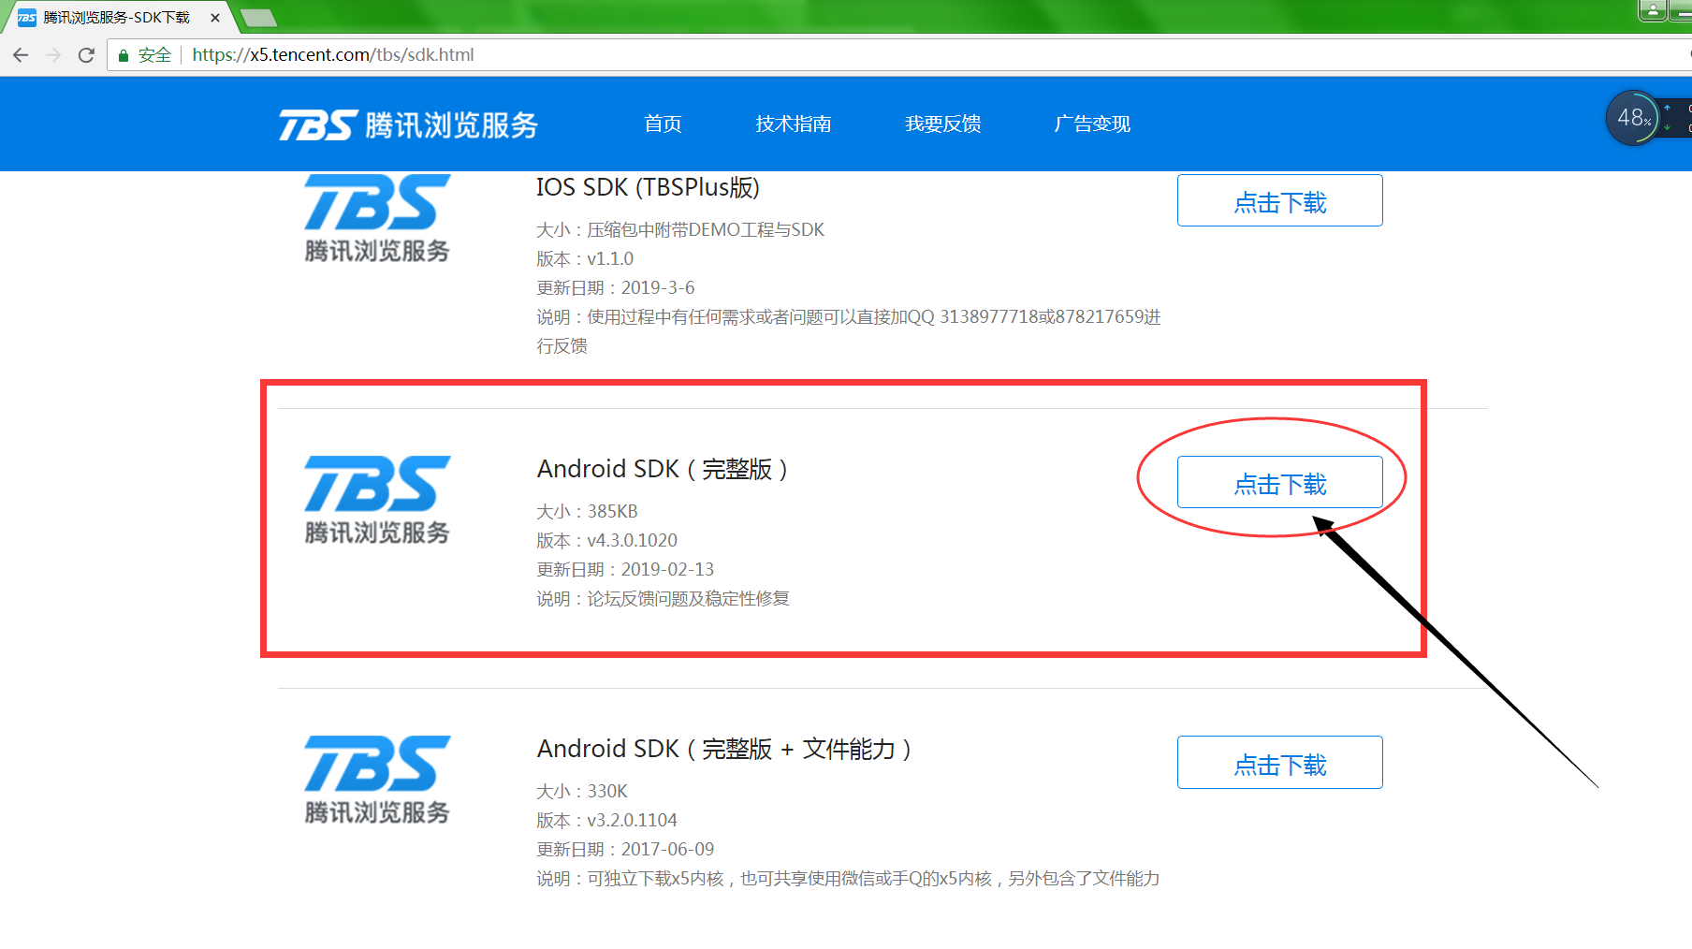Open the 技术指南 navigation item
The image size is (1692, 949).
click(794, 124)
